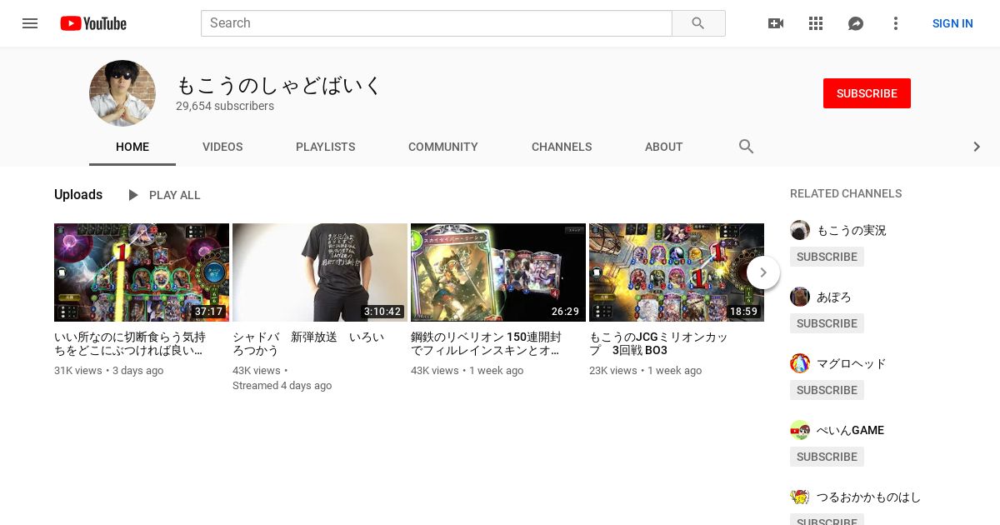This screenshot has width=1000, height=525.
Task: Switch to the COMMUNITY tab
Action: click(x=443, y=147)
